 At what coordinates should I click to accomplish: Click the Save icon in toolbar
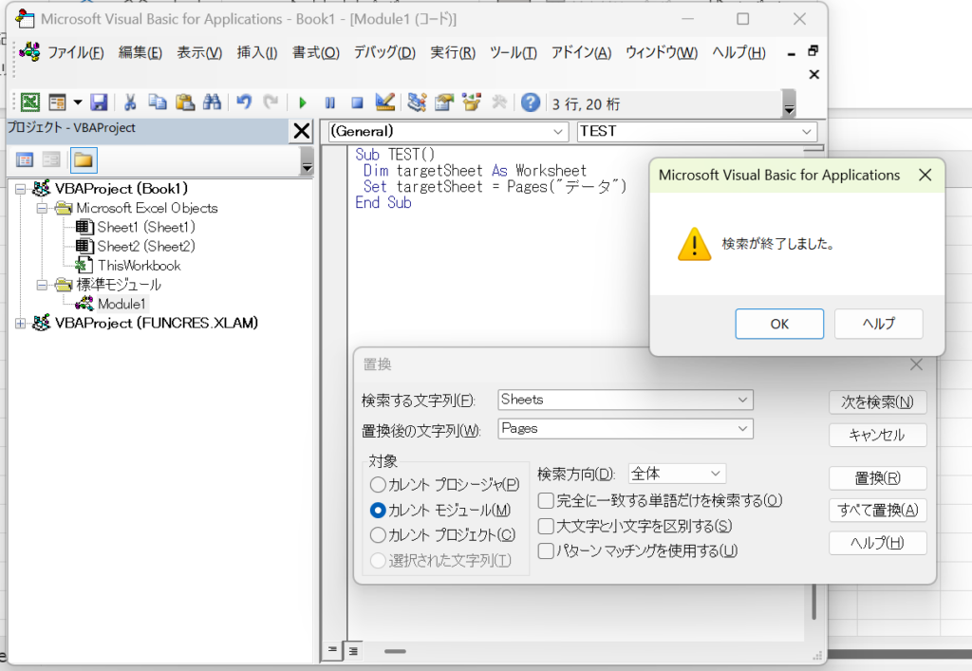99,103
